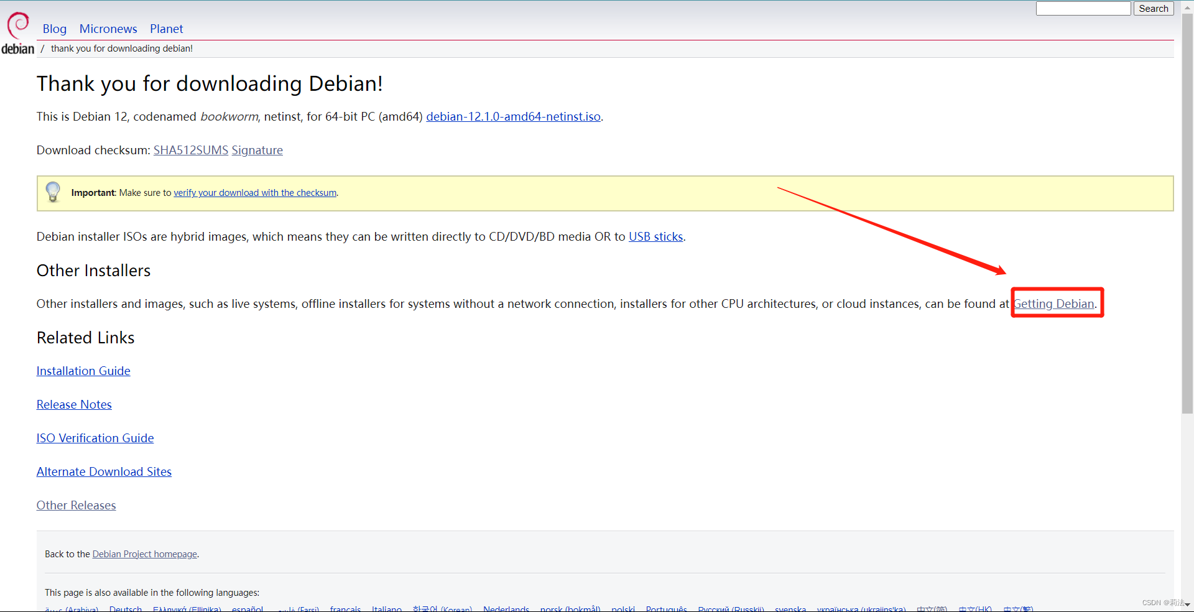Switch page language to svenska
Screen dimensions: 1194x612
pyautogui.click(x=790, y=609)
